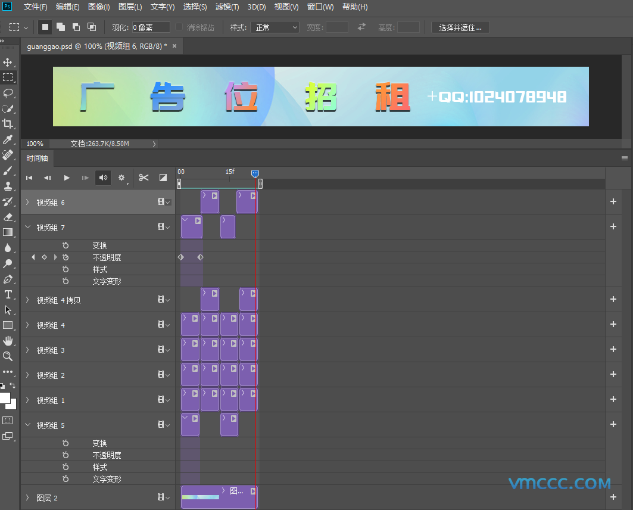Select the Eyedropper tool
The image size is (633, 510).
pos(8,139)
